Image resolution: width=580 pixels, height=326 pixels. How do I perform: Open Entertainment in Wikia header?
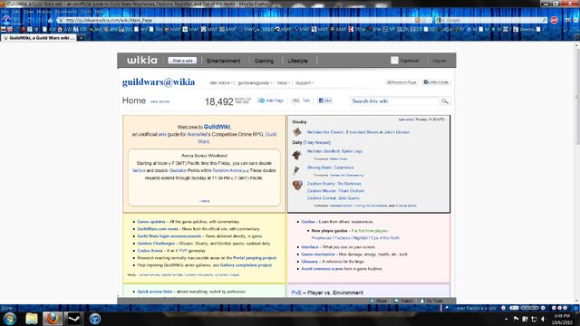(224, 61)
